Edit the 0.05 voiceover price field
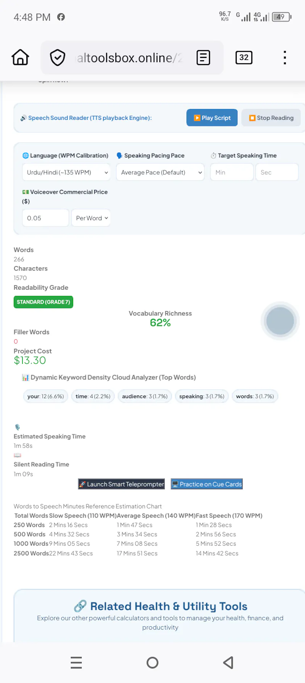 pyautogui.click(x=45, y=218)
